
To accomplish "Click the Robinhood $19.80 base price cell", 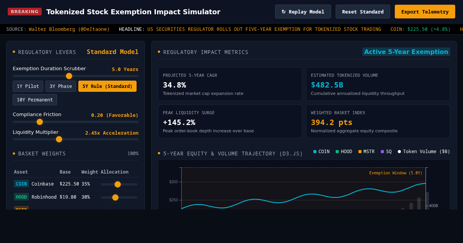I will tap(68, 197).
